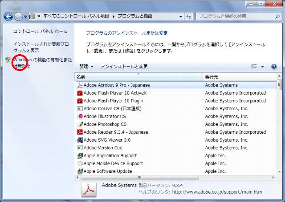Sort by 発行元 column header
The height and width of the screenshot is (202, 285).
240,77
